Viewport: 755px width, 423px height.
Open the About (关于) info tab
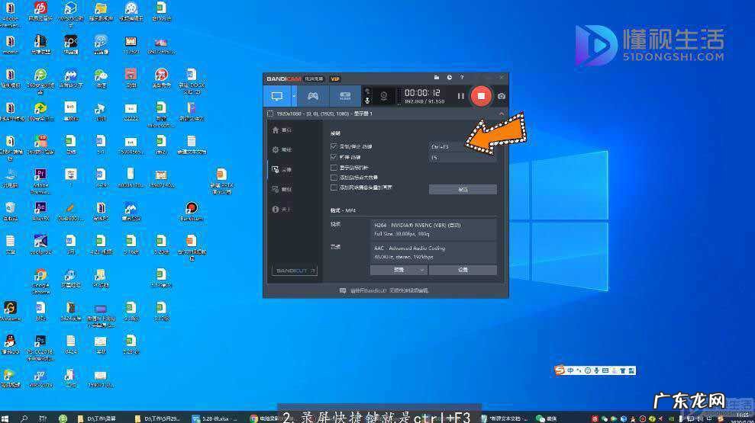coord(282,209)
